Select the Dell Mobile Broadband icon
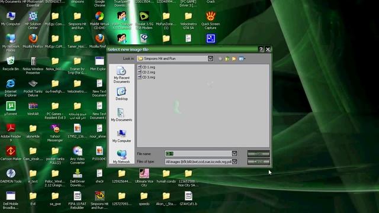 [x=11, y=200]
